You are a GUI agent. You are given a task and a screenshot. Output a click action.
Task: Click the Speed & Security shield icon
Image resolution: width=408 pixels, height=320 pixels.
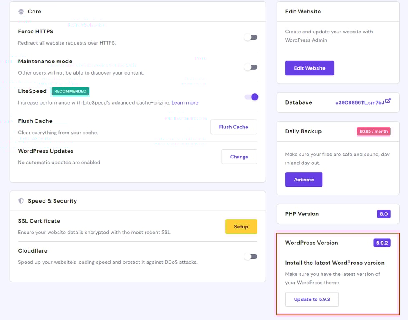tap(21, 201)
